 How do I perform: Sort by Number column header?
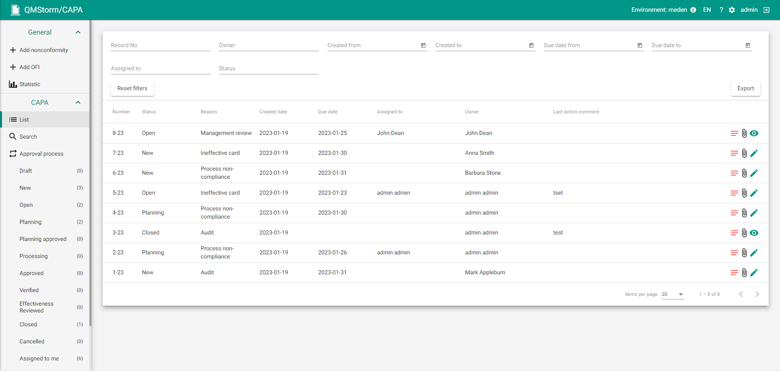(121, 112)
